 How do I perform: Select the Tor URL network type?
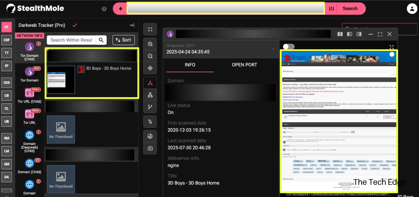coord(30,116)
